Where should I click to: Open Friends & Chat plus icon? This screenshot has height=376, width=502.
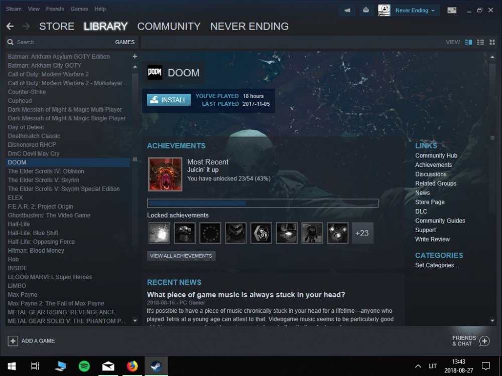pyautogui.click(x=484, y=341)
